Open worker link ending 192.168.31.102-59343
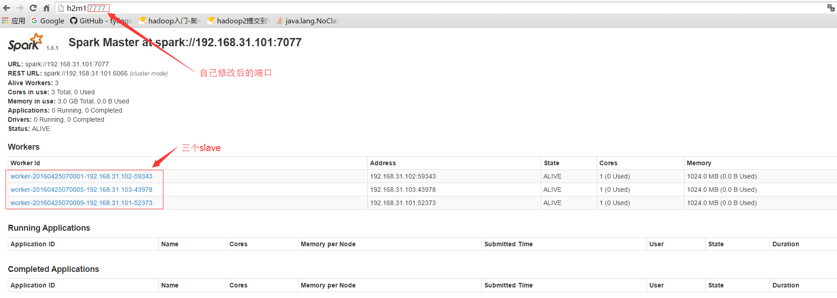This screenshot has width=837, height=298. tap(82, 176)
